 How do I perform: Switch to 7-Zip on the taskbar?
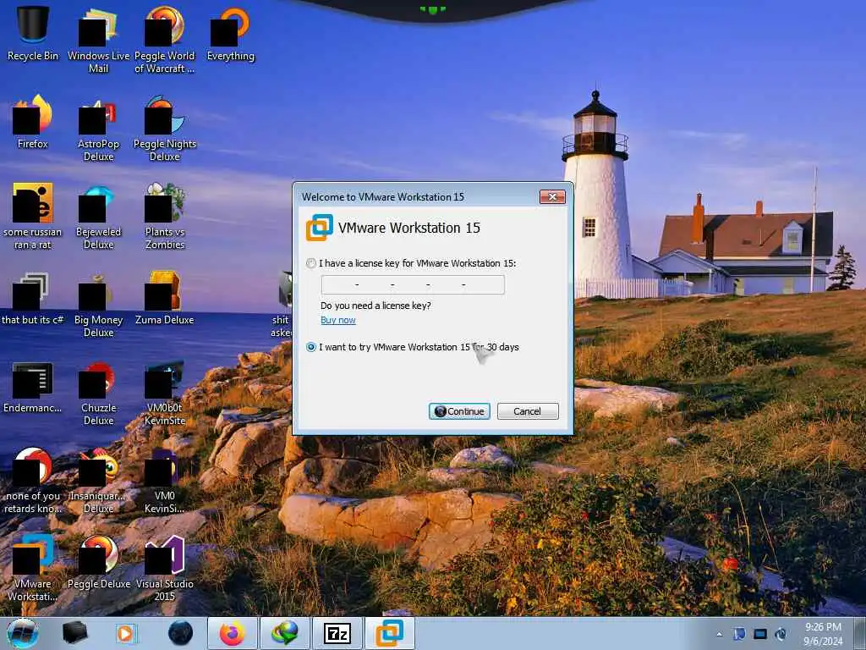[337, 633]
